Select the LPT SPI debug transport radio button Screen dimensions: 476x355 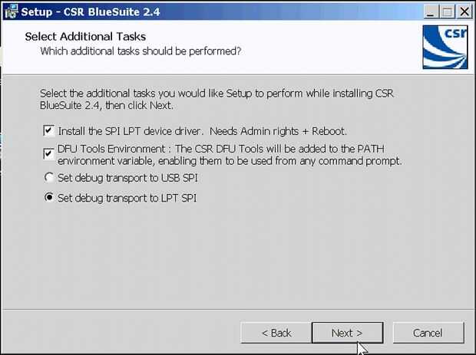point(50,198)
